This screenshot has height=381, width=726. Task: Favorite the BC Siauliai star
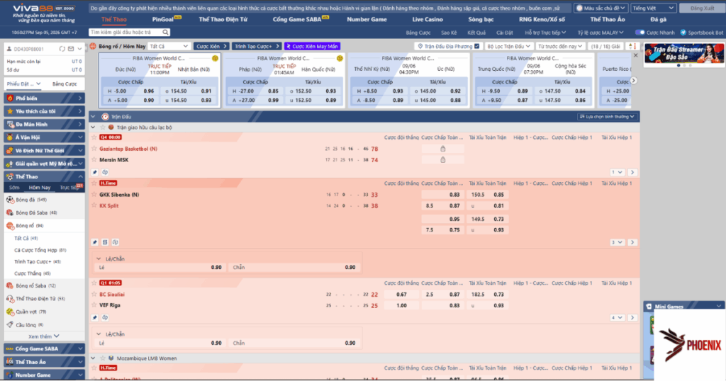pos(94,294)
